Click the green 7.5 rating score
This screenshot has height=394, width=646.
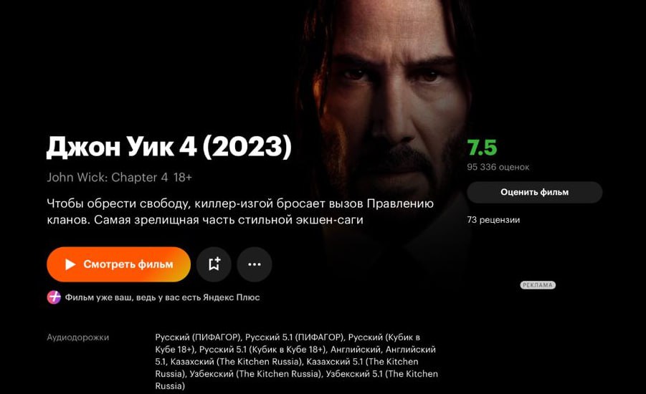click(482, 148)
